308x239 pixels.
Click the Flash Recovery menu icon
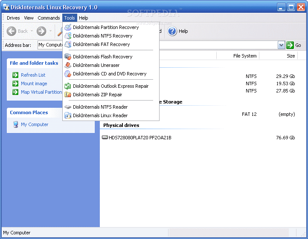pyautogui.click(x=68, y=57)
